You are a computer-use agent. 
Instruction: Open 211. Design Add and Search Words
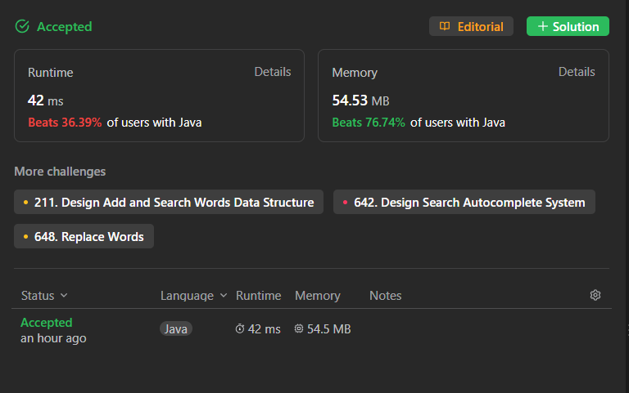click(x=174, y=203)
